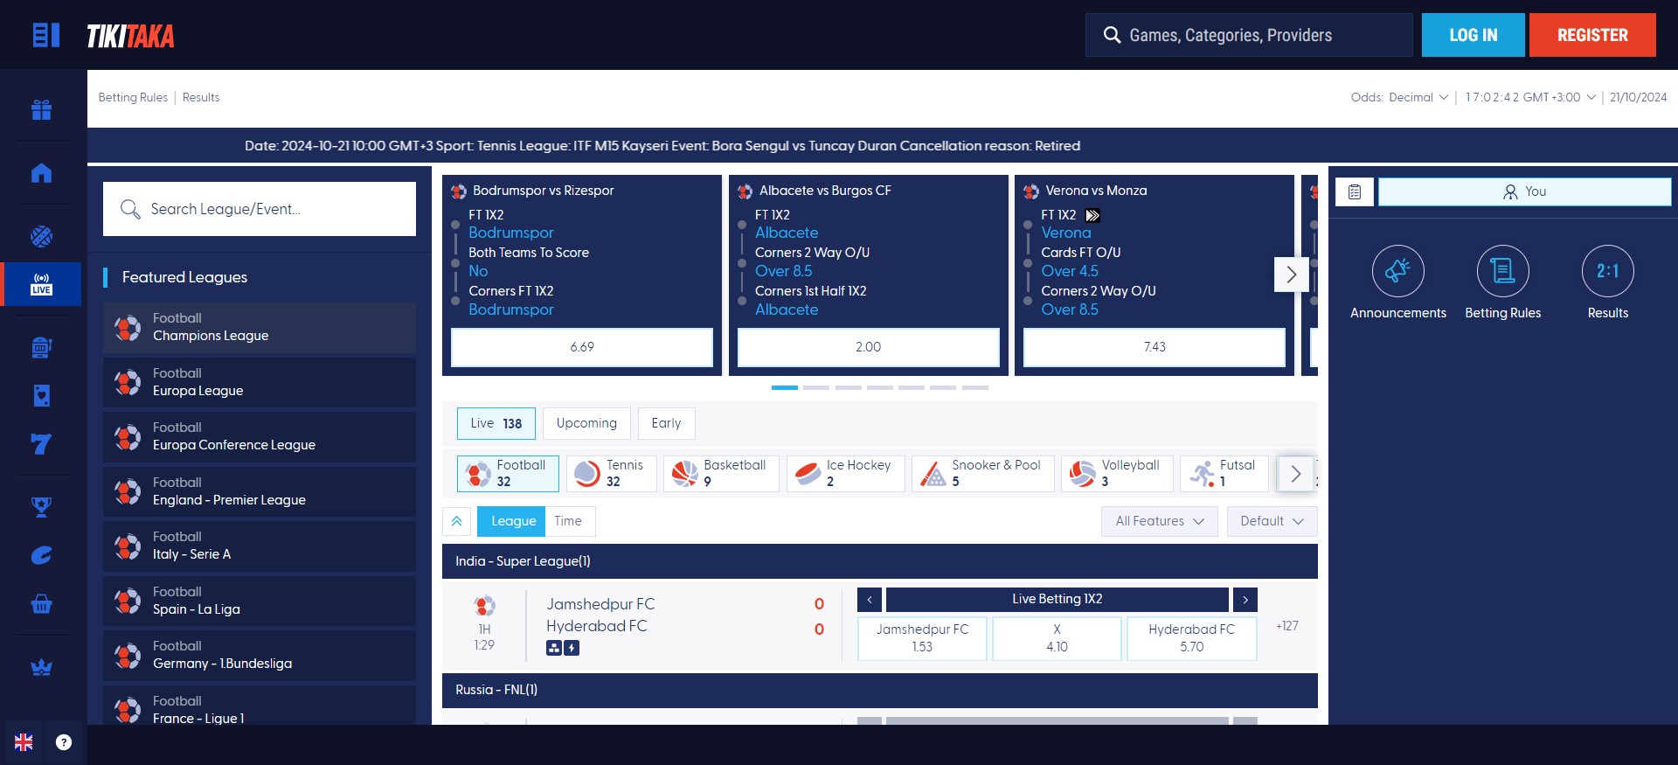Show more sports with right arrow

pos(1296,474)
